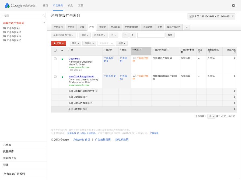Open the 优化 top menu item
The image size is (241, 180).
[71, 5]
